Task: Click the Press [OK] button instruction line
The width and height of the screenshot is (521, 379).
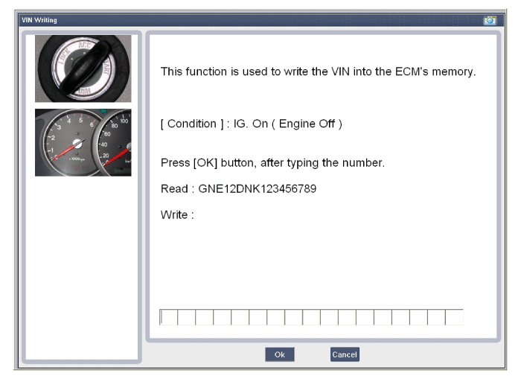Action: click(272, 163)
